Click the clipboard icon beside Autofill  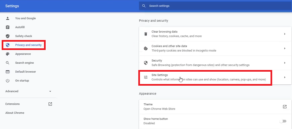7,27
